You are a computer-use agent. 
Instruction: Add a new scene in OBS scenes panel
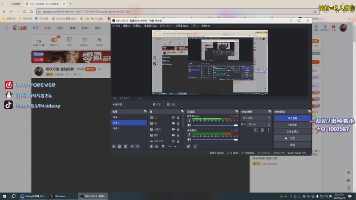(x=114, y=147)
